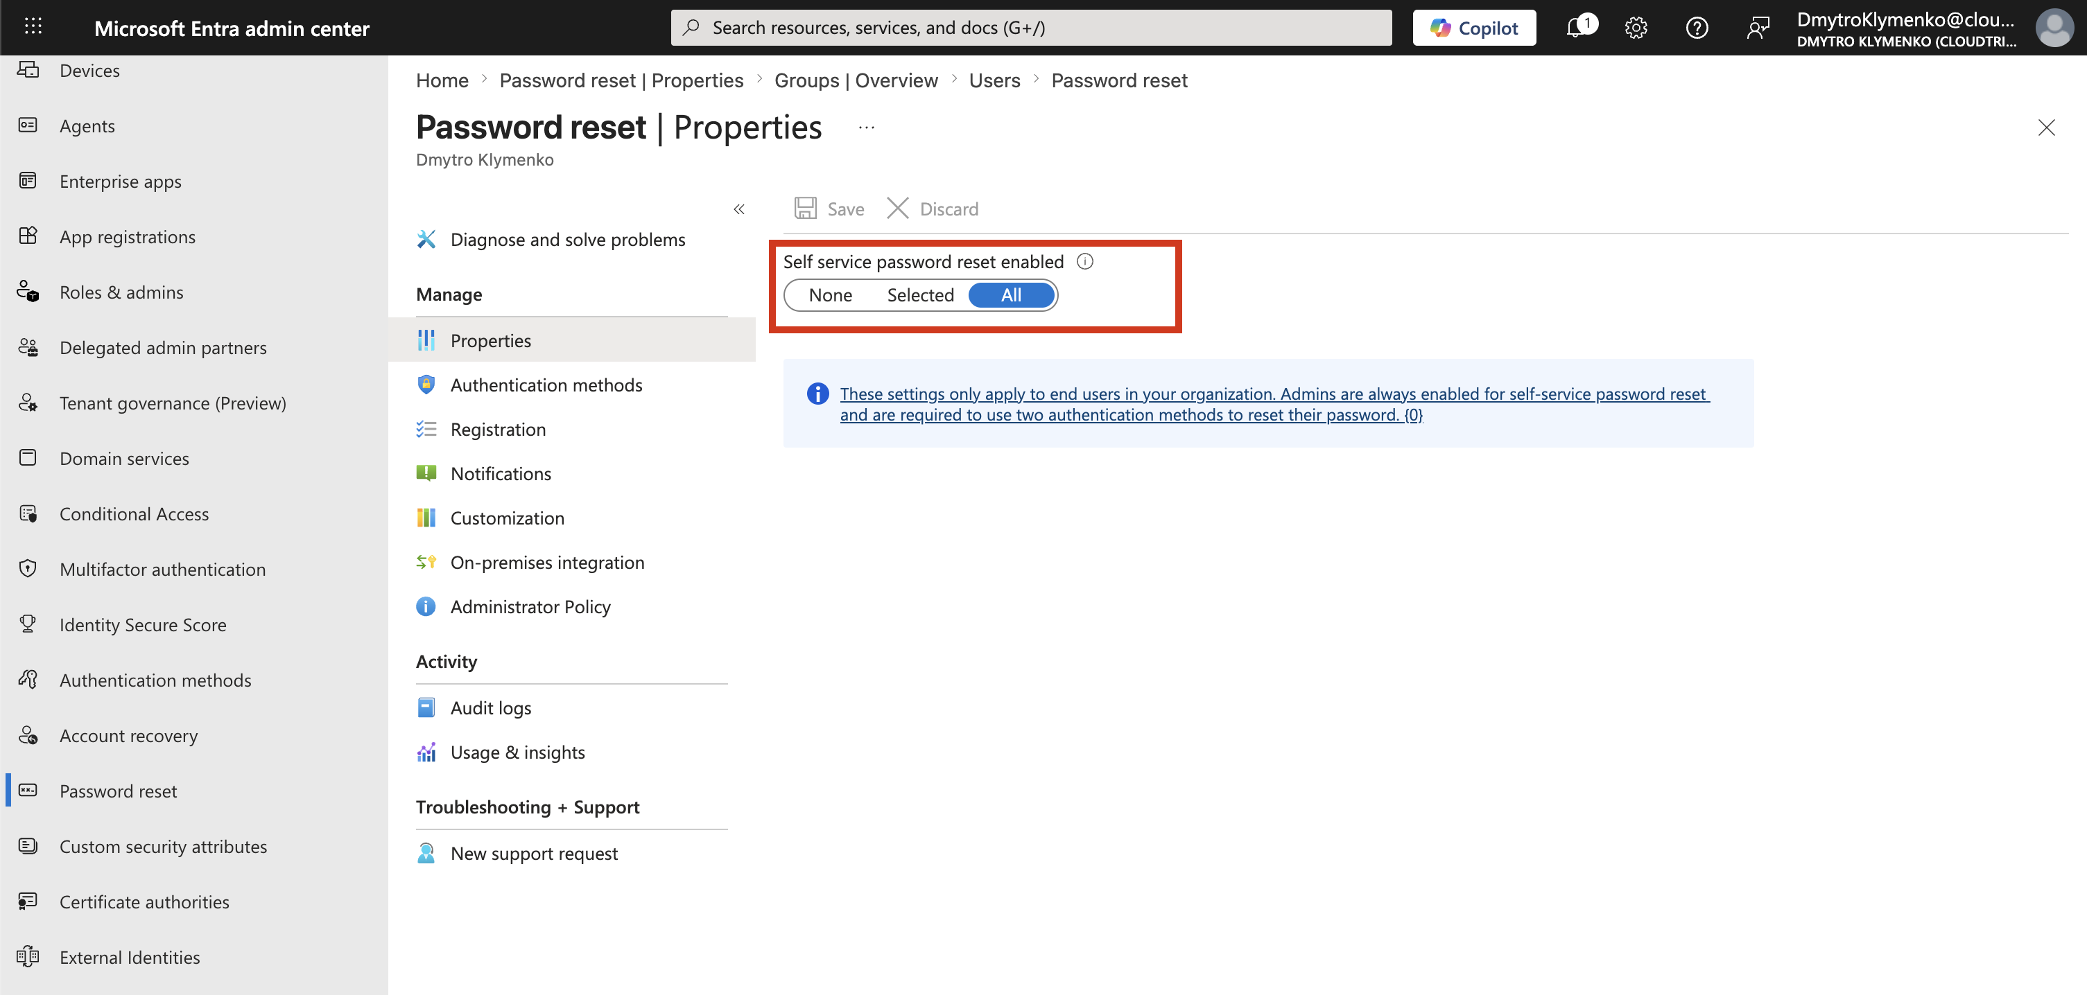Go to Users breadcrumb
This screenshot has height=995, width=2087.
pos(994,80)
